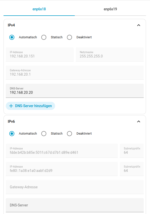The width and height of the screenshot is (150, 214).
Task: Select IPv6 Statisch radio button
Action: click(44, 134)
